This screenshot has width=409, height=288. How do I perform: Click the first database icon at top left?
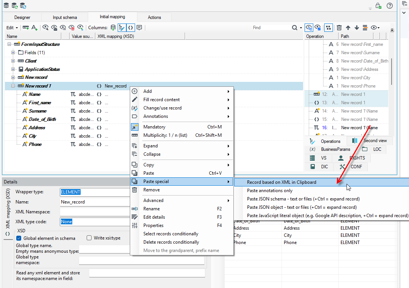click(6, 5)
